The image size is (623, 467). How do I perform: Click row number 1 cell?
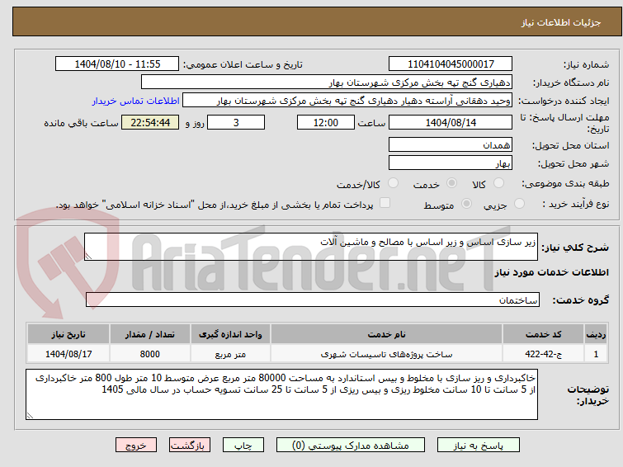[x=596, y=354]
